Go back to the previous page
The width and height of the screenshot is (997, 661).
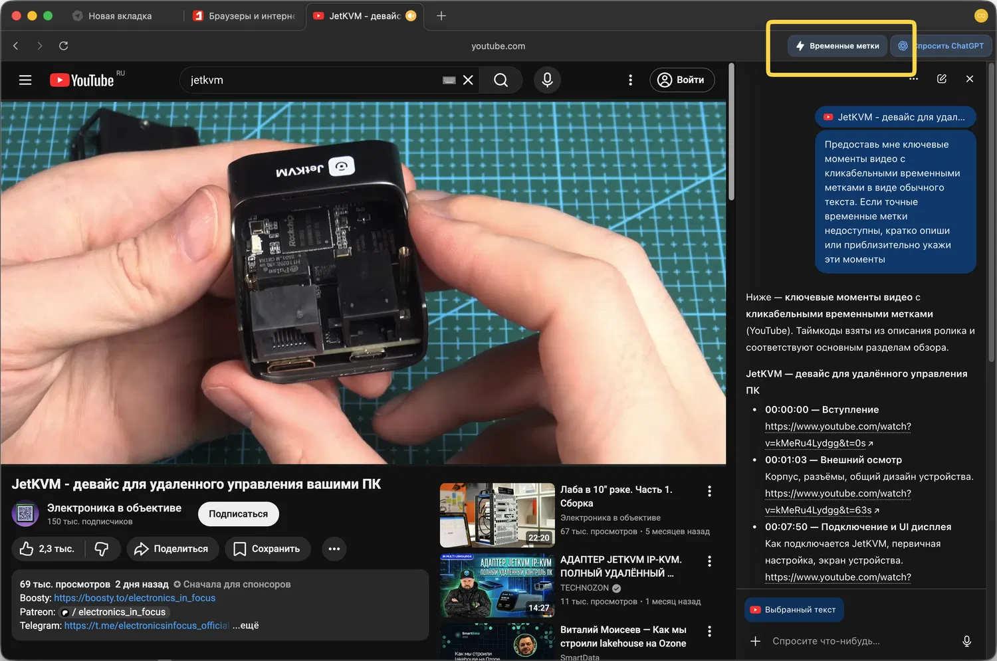[x=16, y=46]
